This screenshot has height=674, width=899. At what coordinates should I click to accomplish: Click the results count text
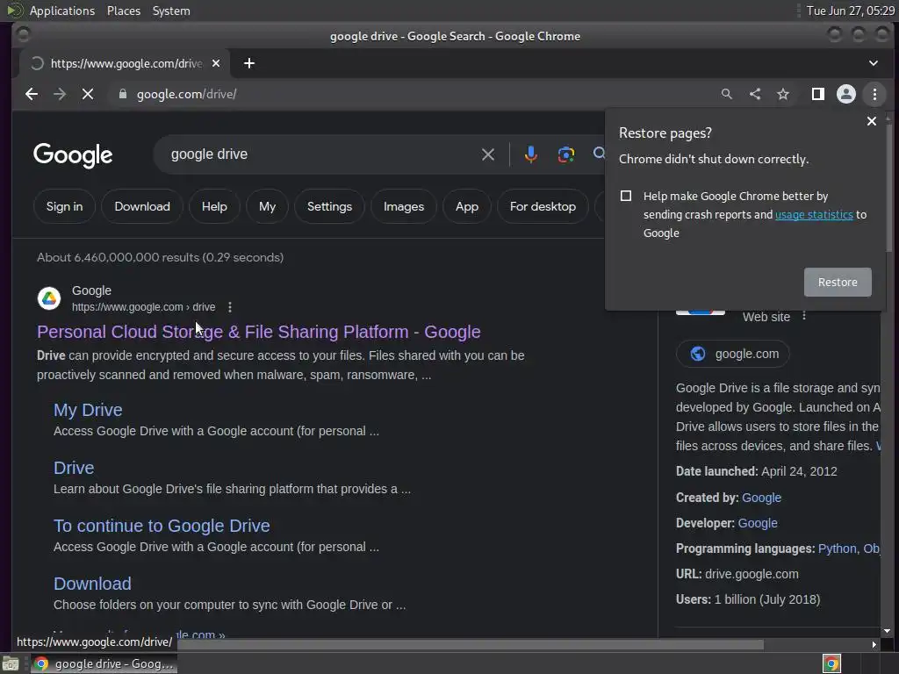(160, 257)
